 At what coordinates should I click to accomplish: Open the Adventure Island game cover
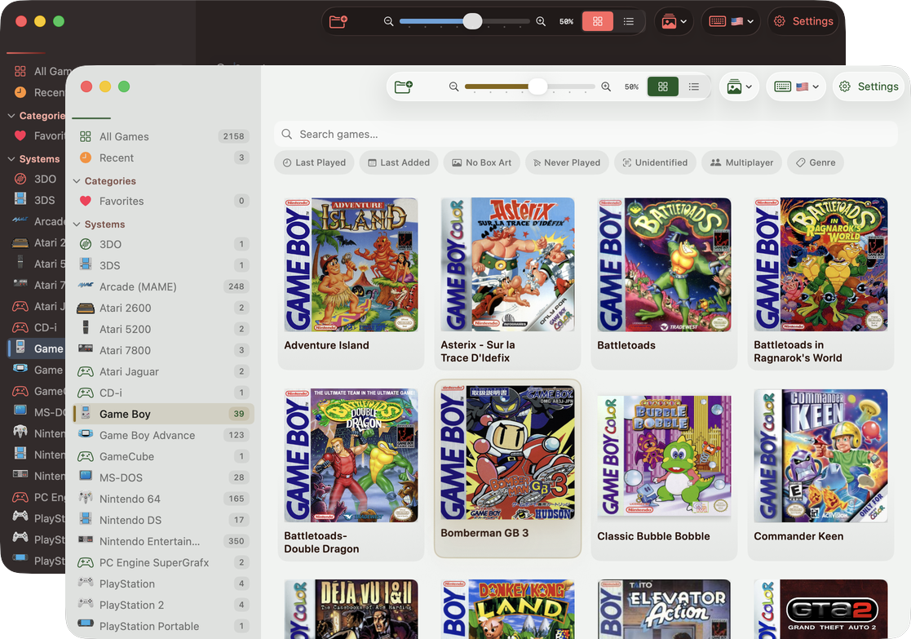[351, 265]
